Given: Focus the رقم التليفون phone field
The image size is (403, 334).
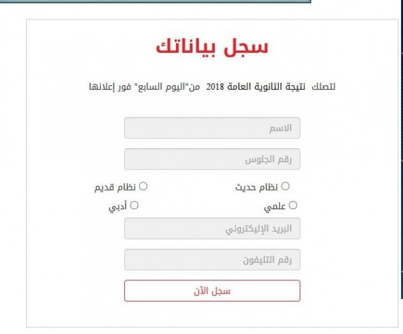Looking at the screenshot, I should click(x=212, y=260).
